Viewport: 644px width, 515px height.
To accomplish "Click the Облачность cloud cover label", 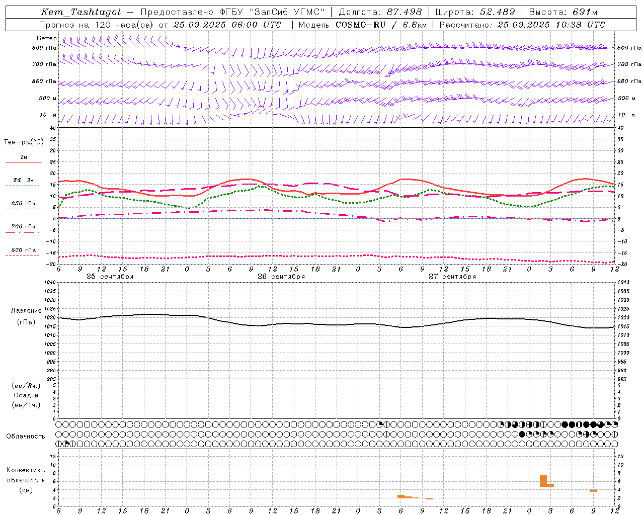I will (x=26, y=437).
